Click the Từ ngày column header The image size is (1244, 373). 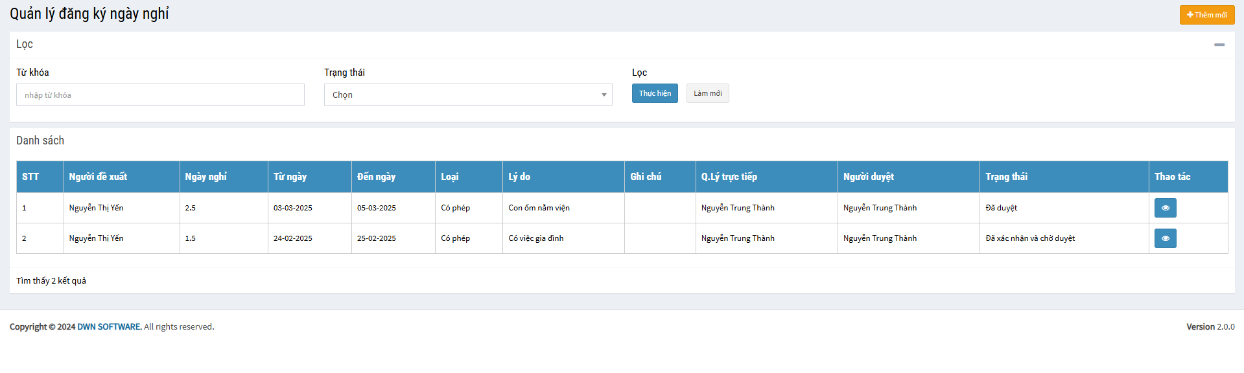pos(290,177)
